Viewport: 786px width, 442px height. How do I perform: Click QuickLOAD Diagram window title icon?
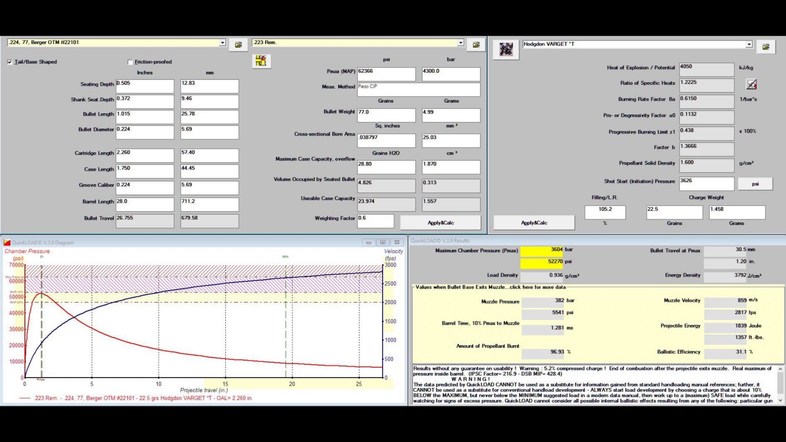[7, 242]
